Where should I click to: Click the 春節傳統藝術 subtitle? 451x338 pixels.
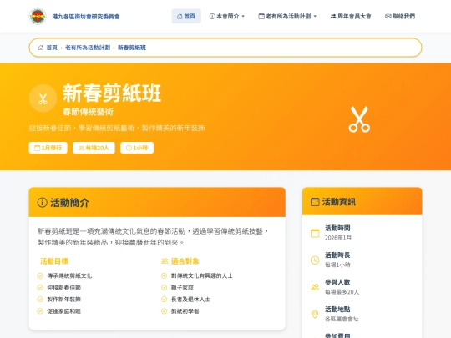click(88, 112)
